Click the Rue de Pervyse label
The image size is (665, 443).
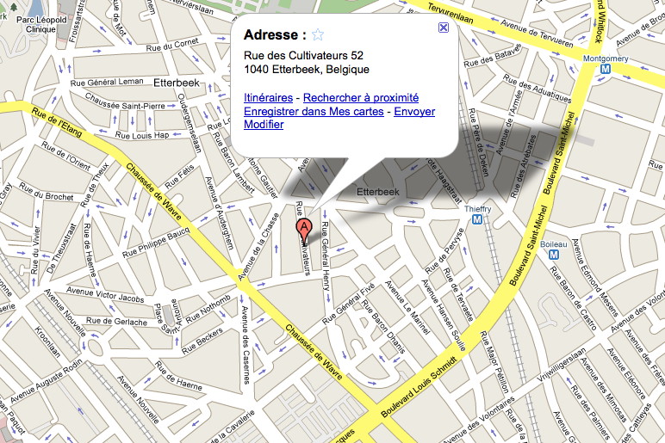pyautogui.click(x=444, y=251)
